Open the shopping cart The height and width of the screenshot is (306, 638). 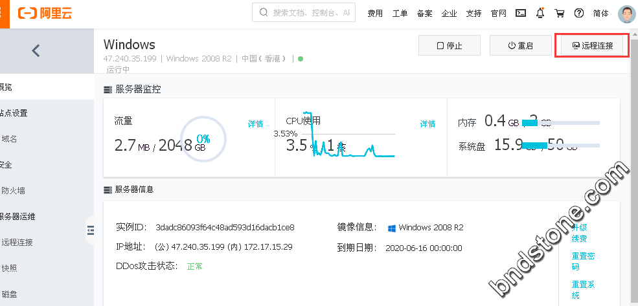point(560,13)
